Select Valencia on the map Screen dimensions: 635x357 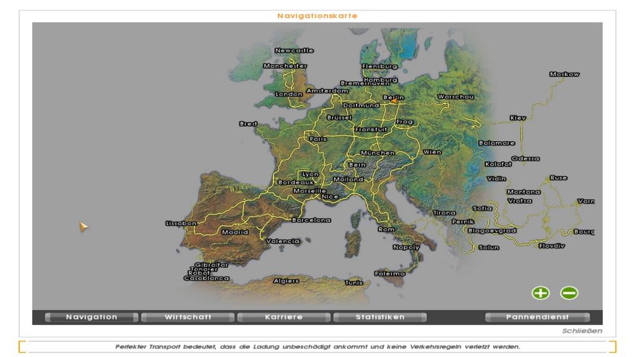pyautogui.click(x=283, y=241)
